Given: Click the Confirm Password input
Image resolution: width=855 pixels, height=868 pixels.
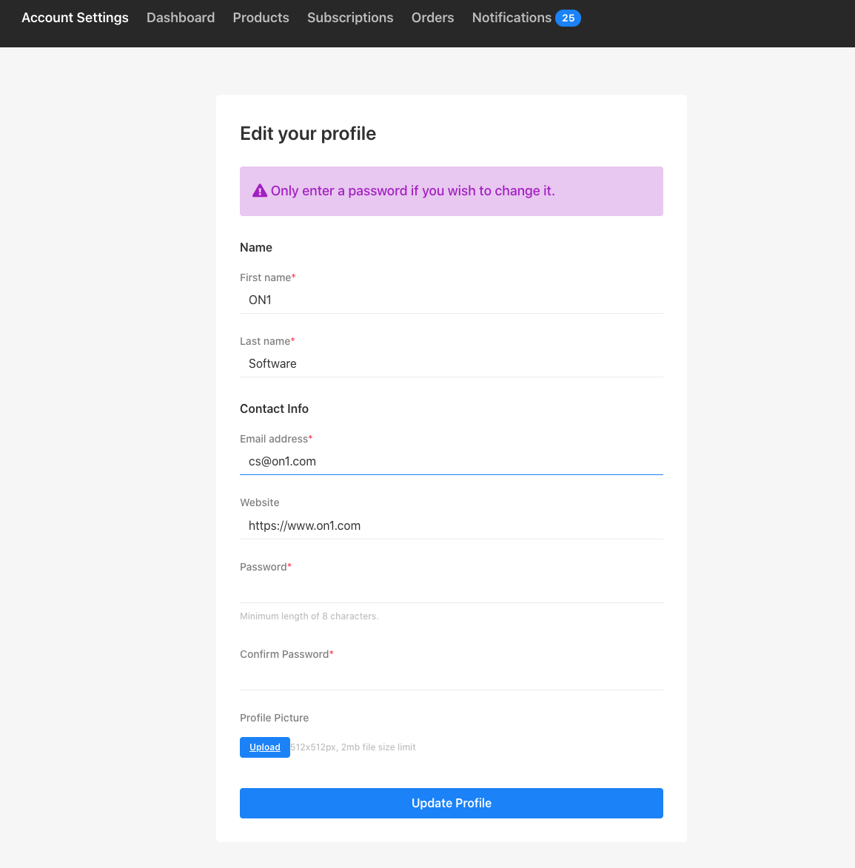Looking at the screenshot, I should click(x=451, y=677).
